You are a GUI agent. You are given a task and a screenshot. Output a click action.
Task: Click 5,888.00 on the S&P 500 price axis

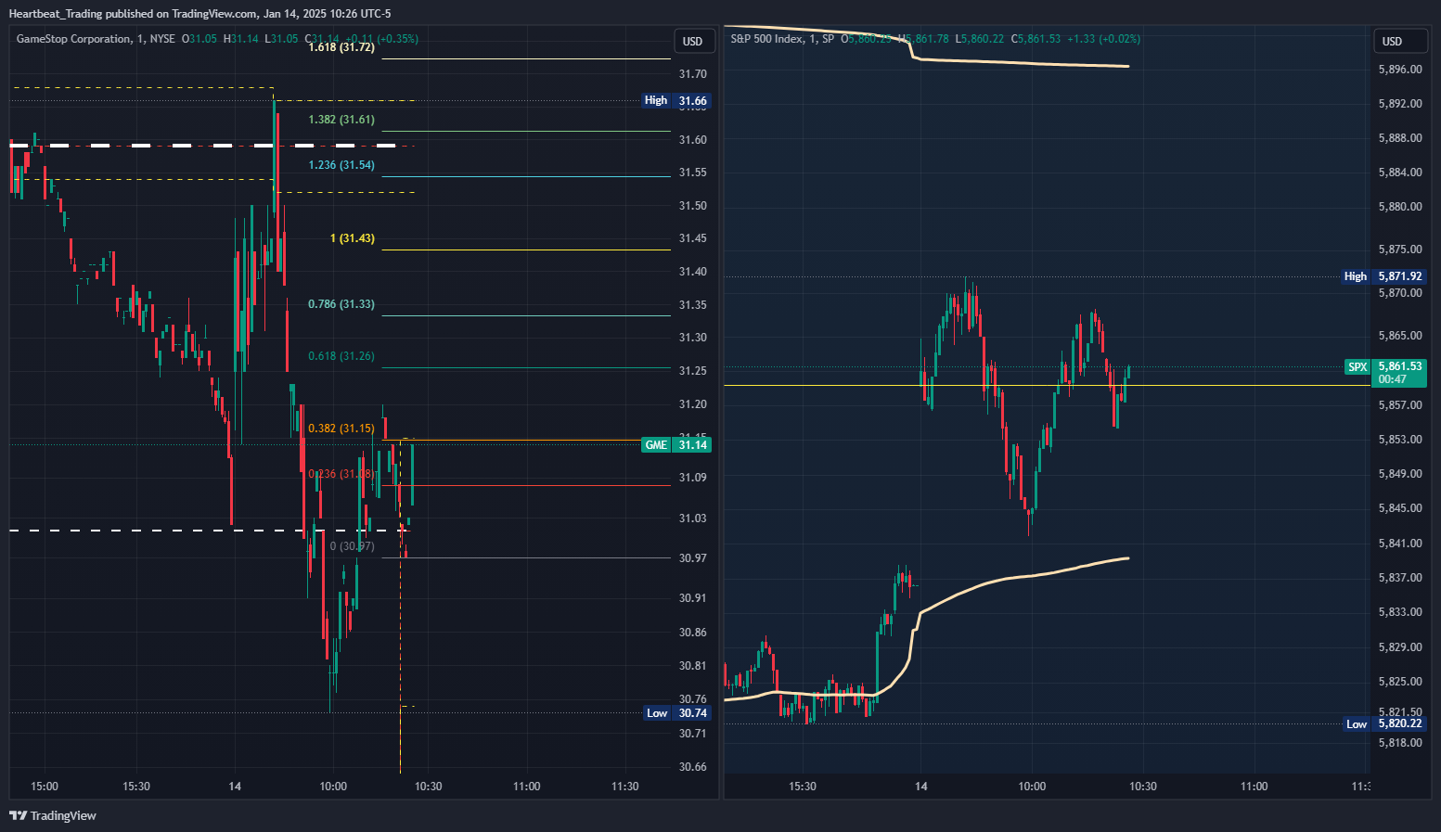click(1400, 138)
